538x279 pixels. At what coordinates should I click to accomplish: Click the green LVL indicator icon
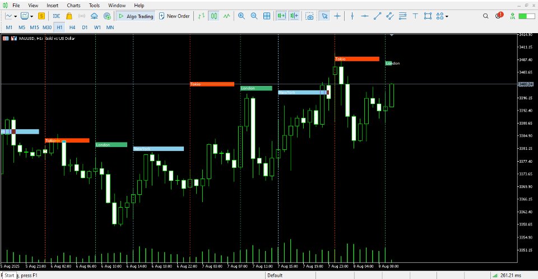pyautogui.click(x=513, y=16)
